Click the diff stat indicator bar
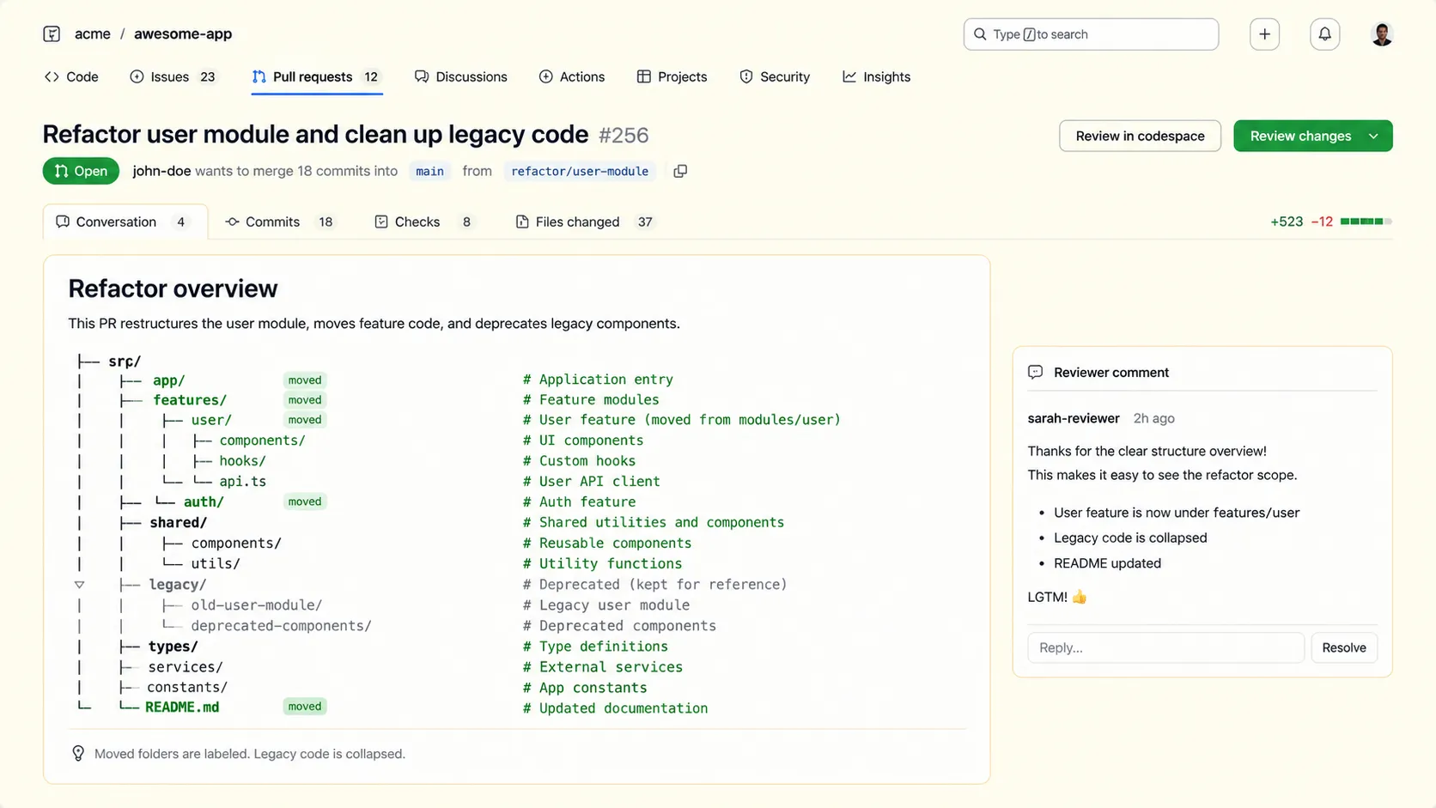 1366,221
